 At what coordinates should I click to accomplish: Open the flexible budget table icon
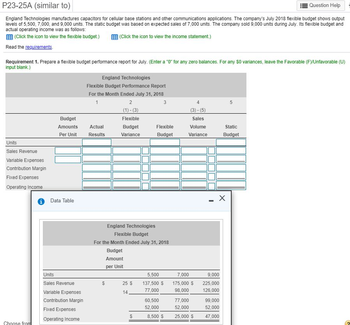[9, 37]
